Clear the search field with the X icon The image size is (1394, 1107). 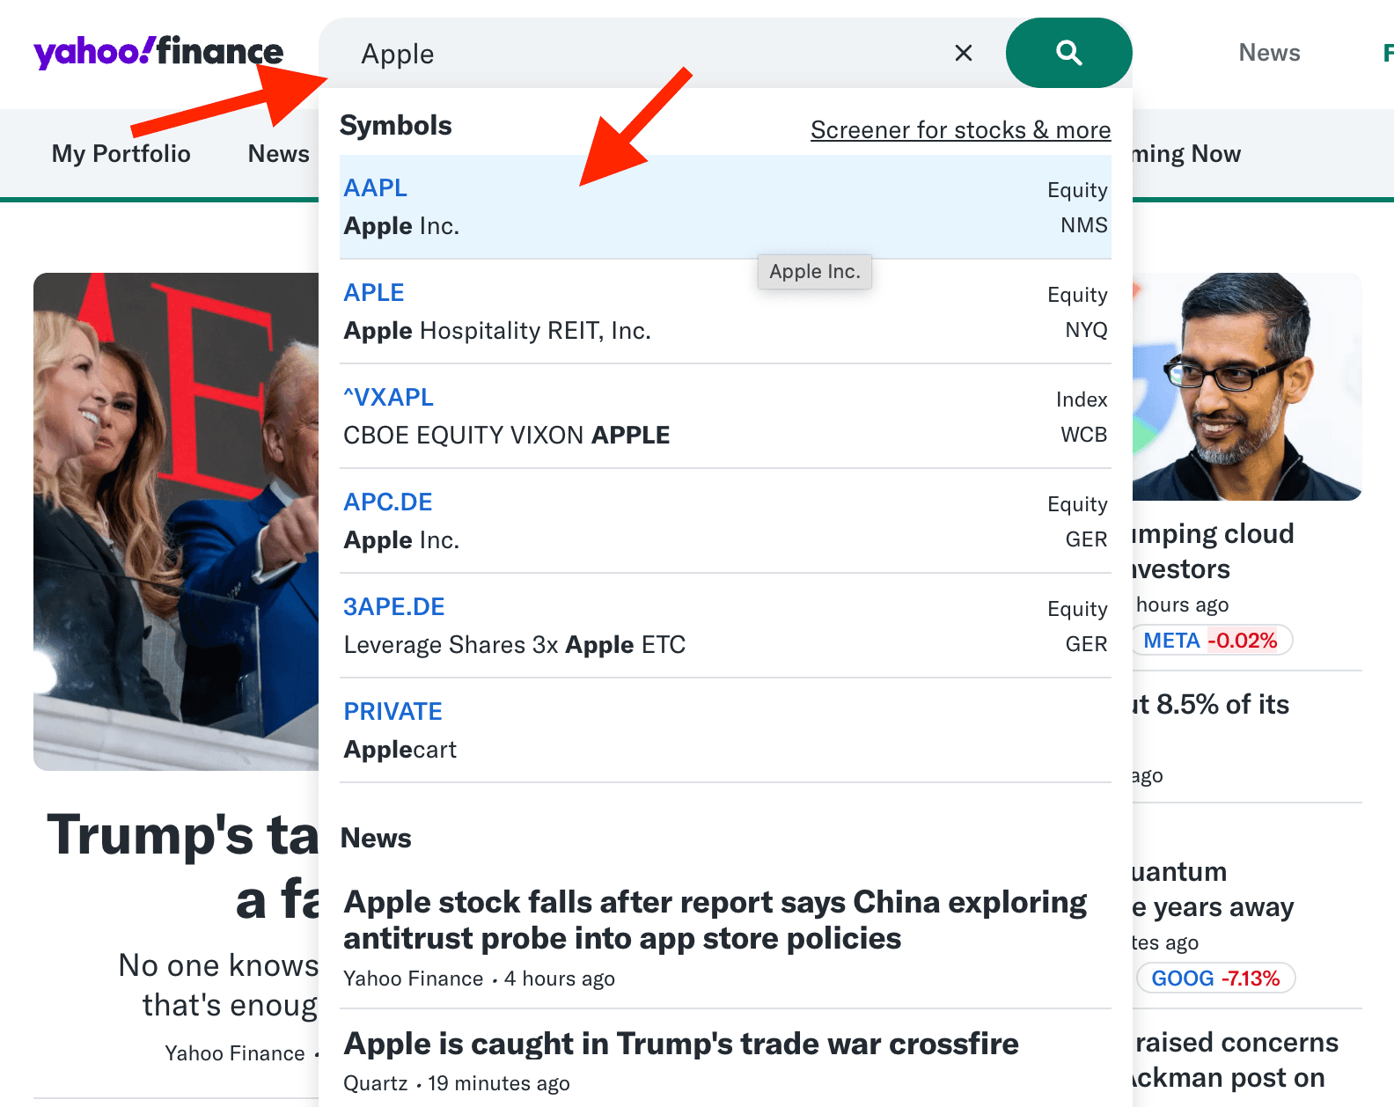(x=964, y=53)
